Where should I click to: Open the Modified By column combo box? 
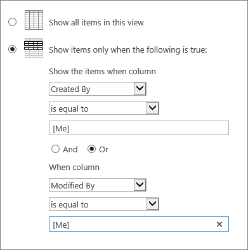click(x=98, y=185)
